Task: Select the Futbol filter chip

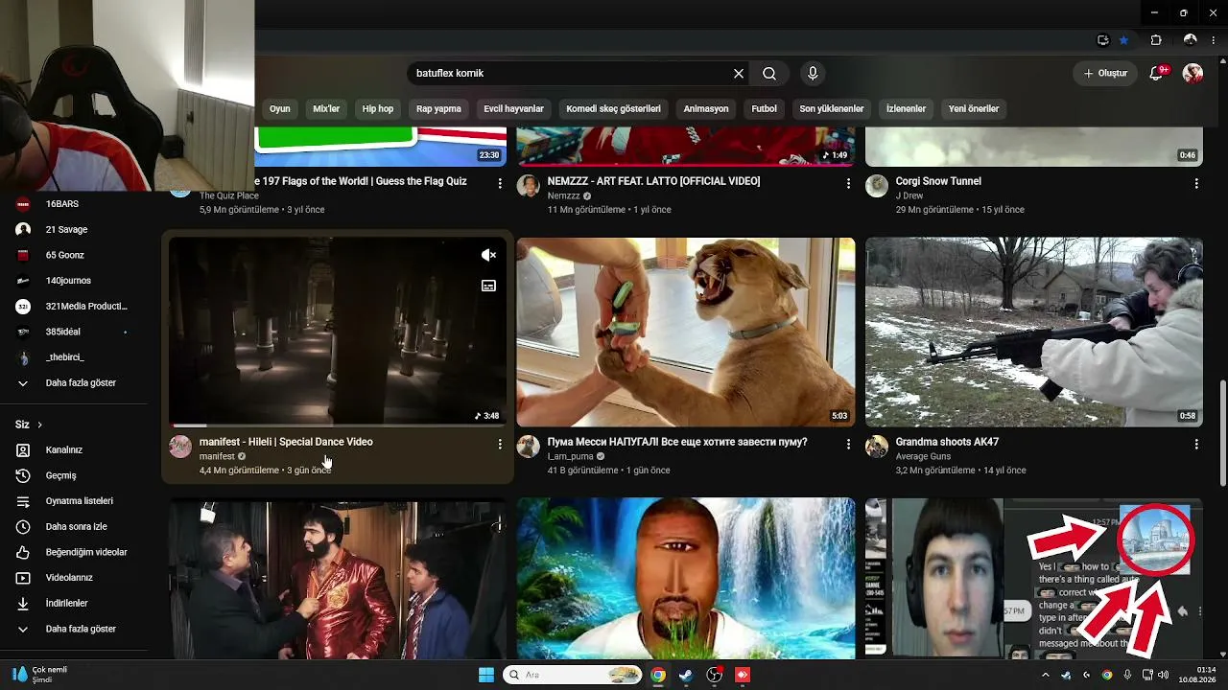Action: click(x=764, y=109)
